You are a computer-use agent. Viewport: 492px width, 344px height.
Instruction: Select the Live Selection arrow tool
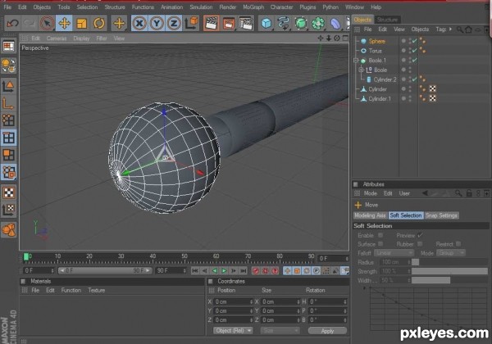point(47,23)
